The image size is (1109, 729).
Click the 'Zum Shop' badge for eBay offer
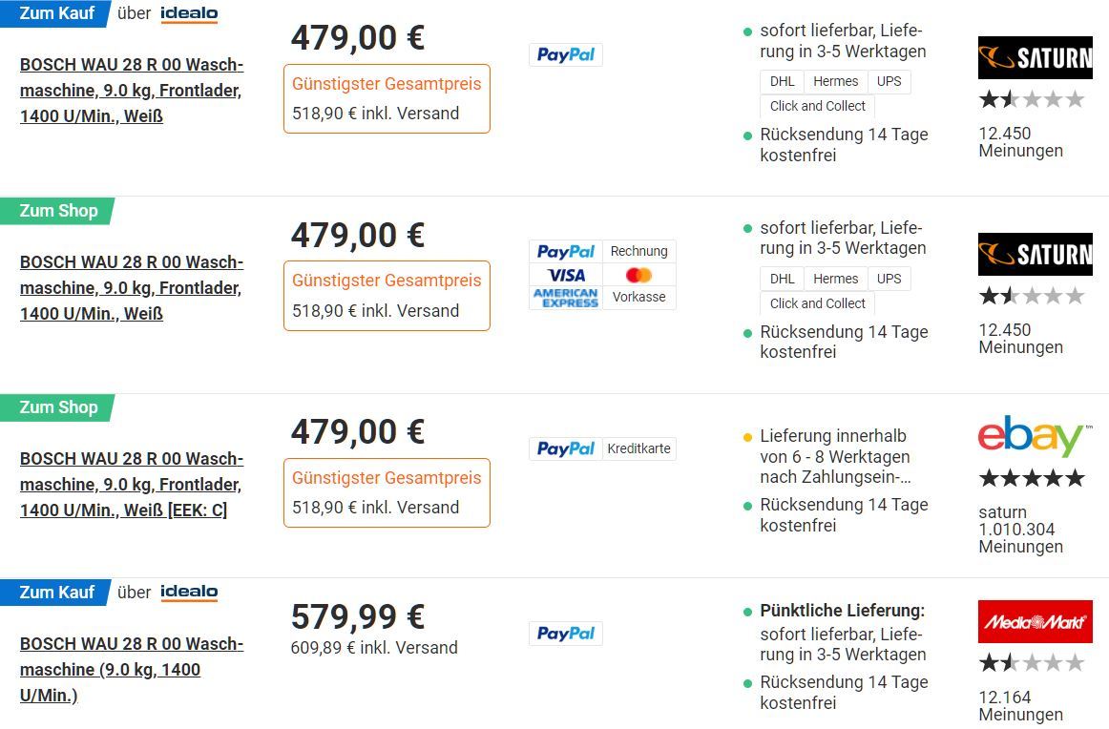[57, 407]
